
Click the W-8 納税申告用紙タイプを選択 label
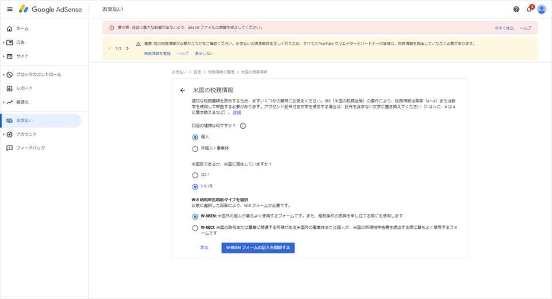[220, 200]
